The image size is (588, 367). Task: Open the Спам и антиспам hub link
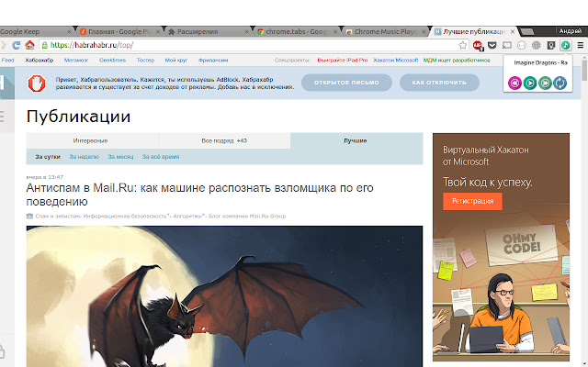(x=59, y=217)
